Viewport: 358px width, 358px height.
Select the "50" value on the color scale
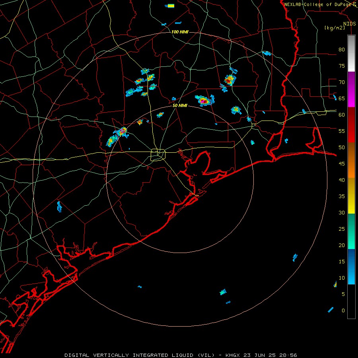click(342, 147)
